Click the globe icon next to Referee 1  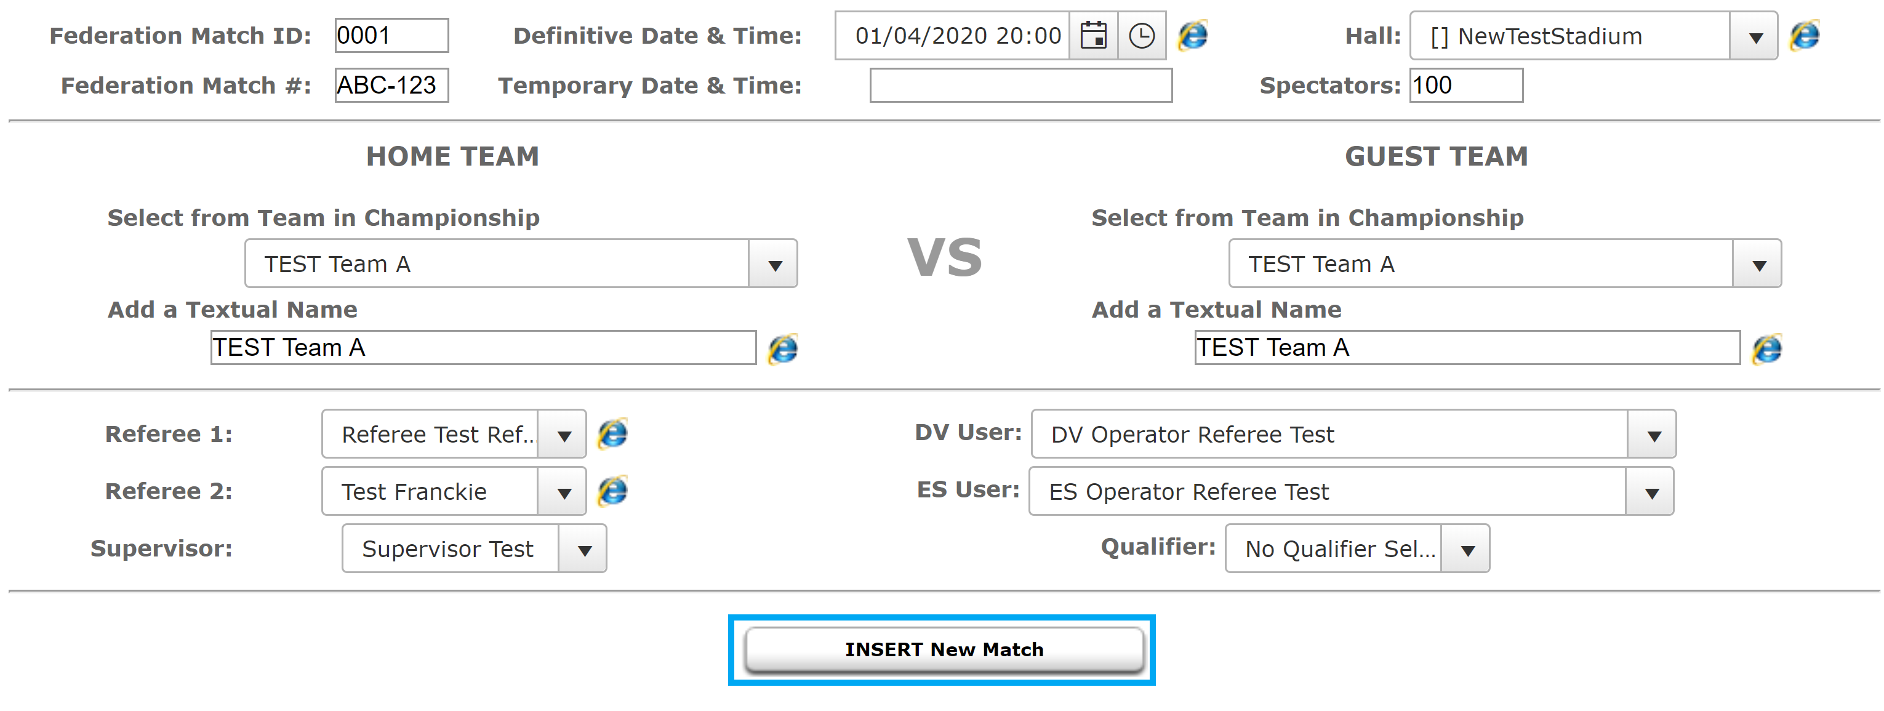pyautogui.click(x=612, y=434)
